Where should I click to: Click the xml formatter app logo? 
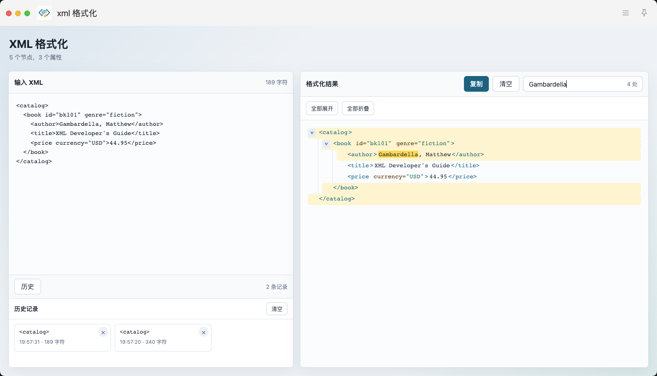point(44,13)
